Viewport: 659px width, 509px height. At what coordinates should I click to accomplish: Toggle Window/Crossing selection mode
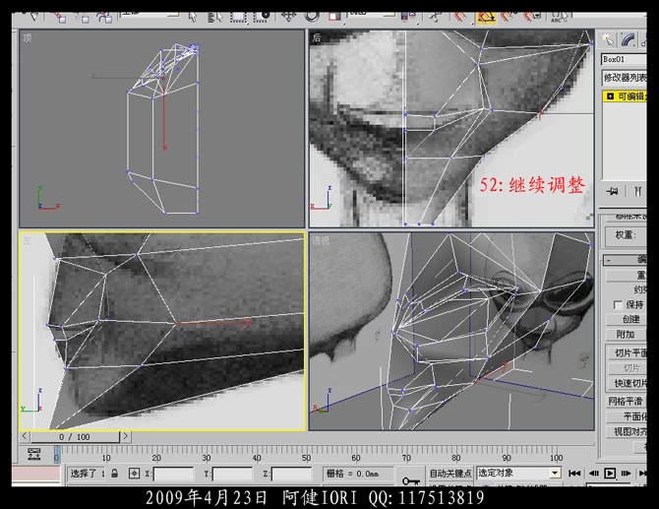coord(262,17)
